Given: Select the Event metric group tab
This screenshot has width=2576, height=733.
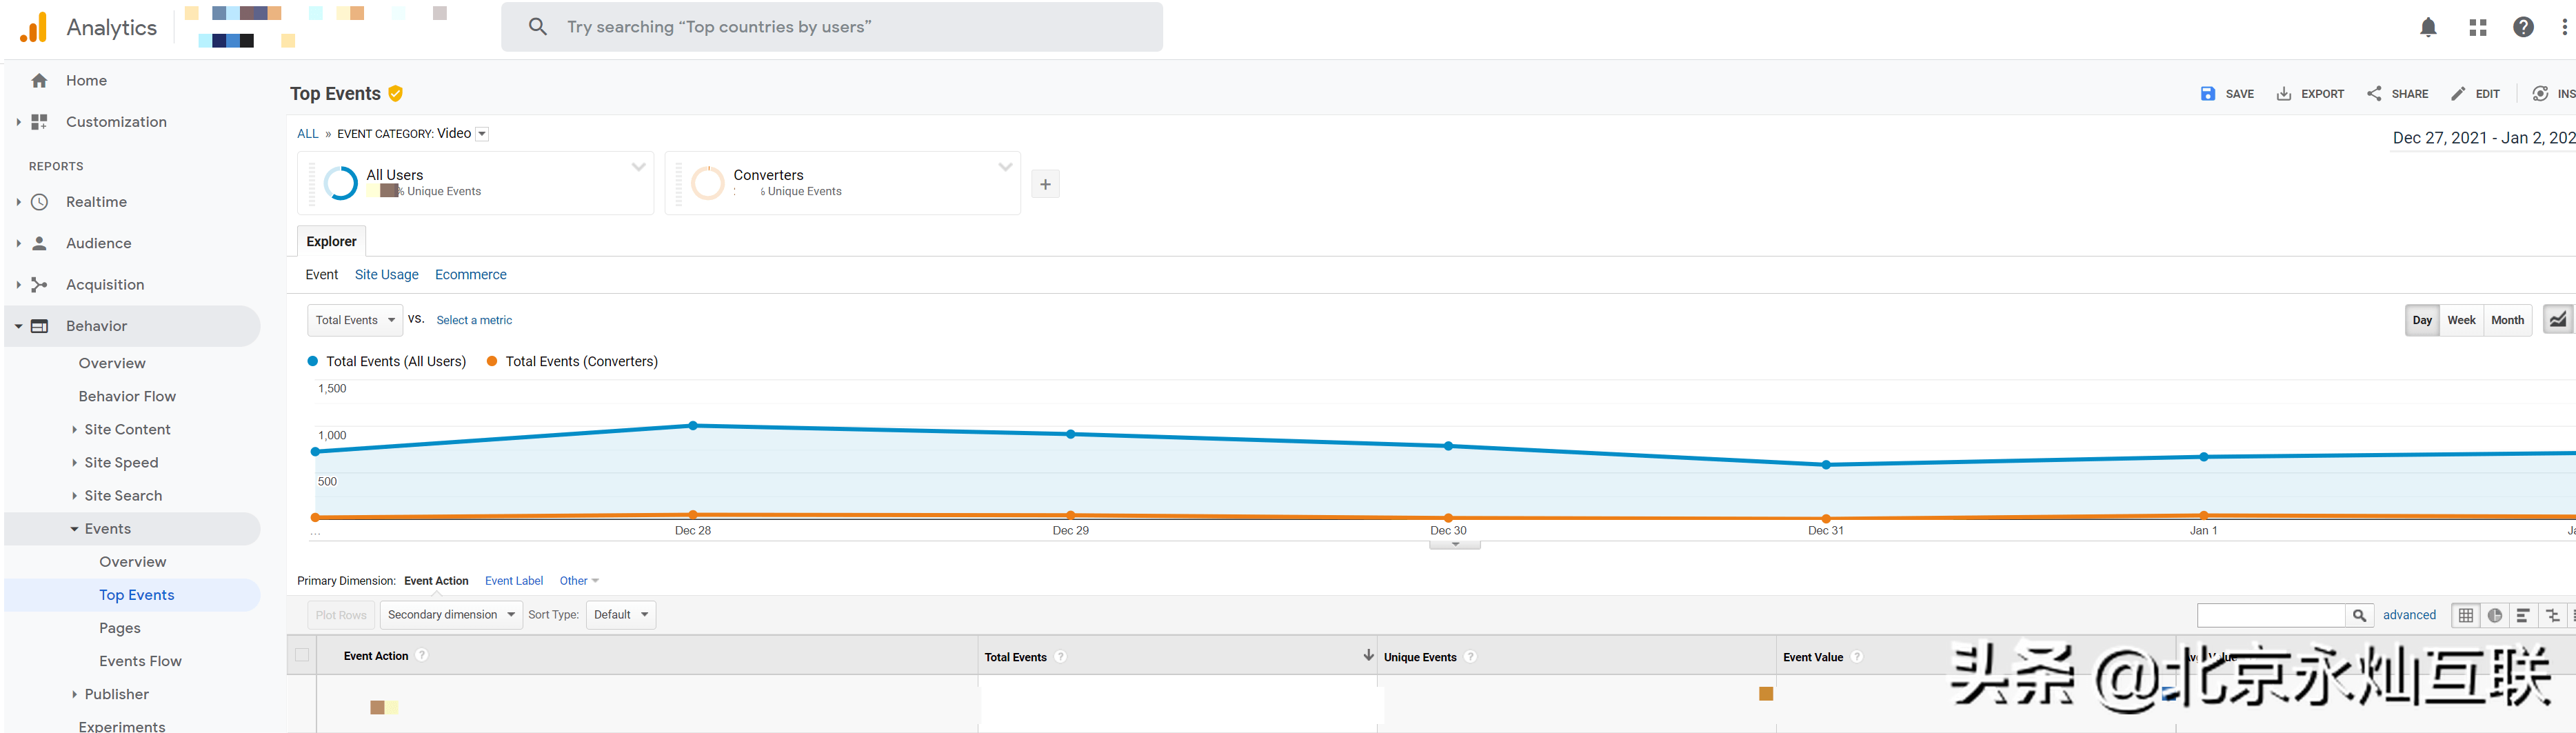Looking at the screenshot, I should coord(322,275).
